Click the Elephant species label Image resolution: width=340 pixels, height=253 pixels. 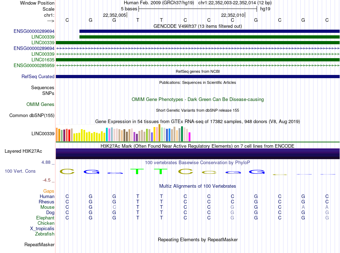click(x=45, y=218)
